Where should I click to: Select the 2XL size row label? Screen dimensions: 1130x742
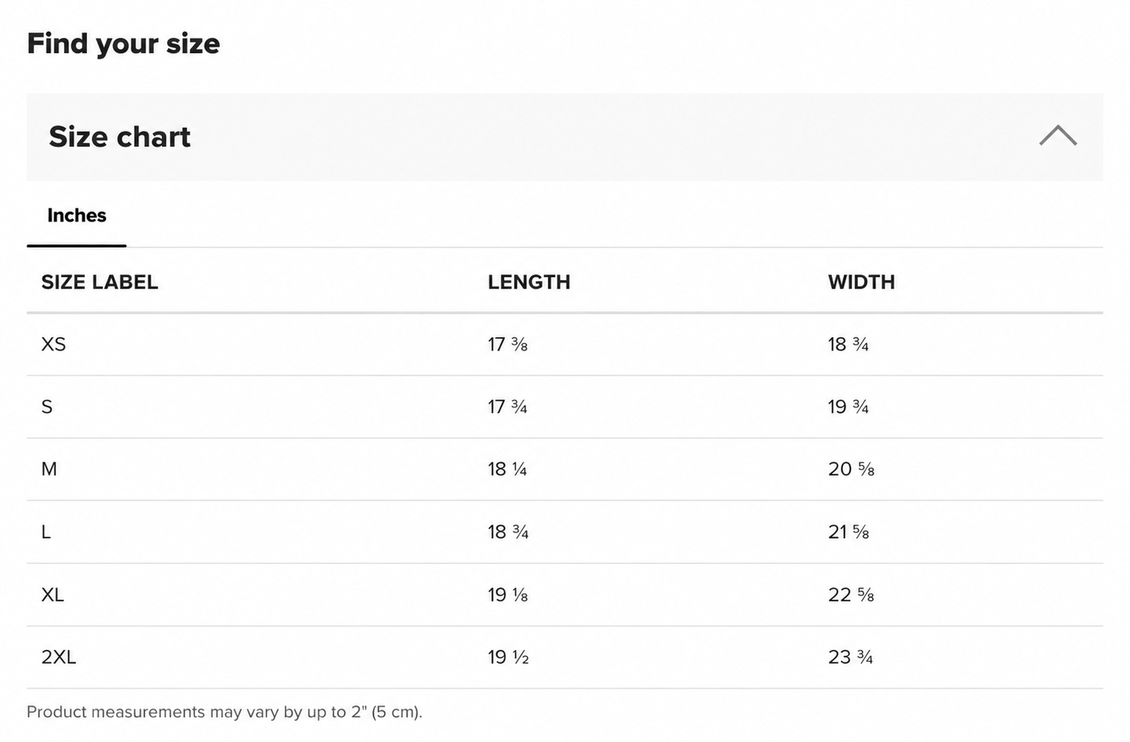click(x=58, y=657)
